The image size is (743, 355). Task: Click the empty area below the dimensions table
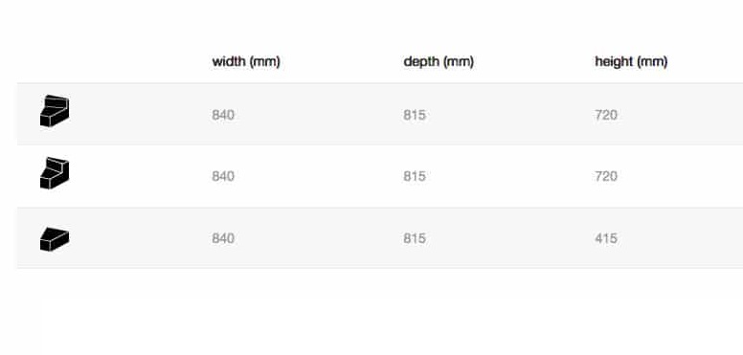[x=379, y=312]
